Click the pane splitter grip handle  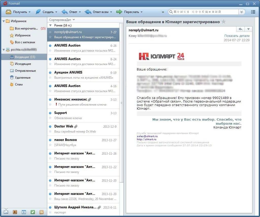(122, 103)
